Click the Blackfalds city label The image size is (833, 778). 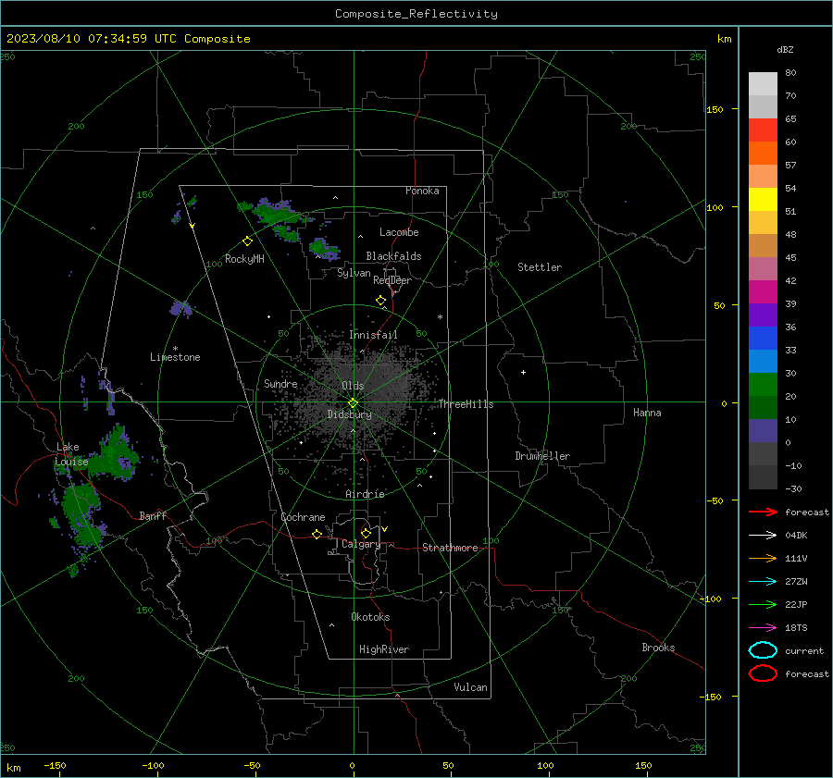point(393,256)
